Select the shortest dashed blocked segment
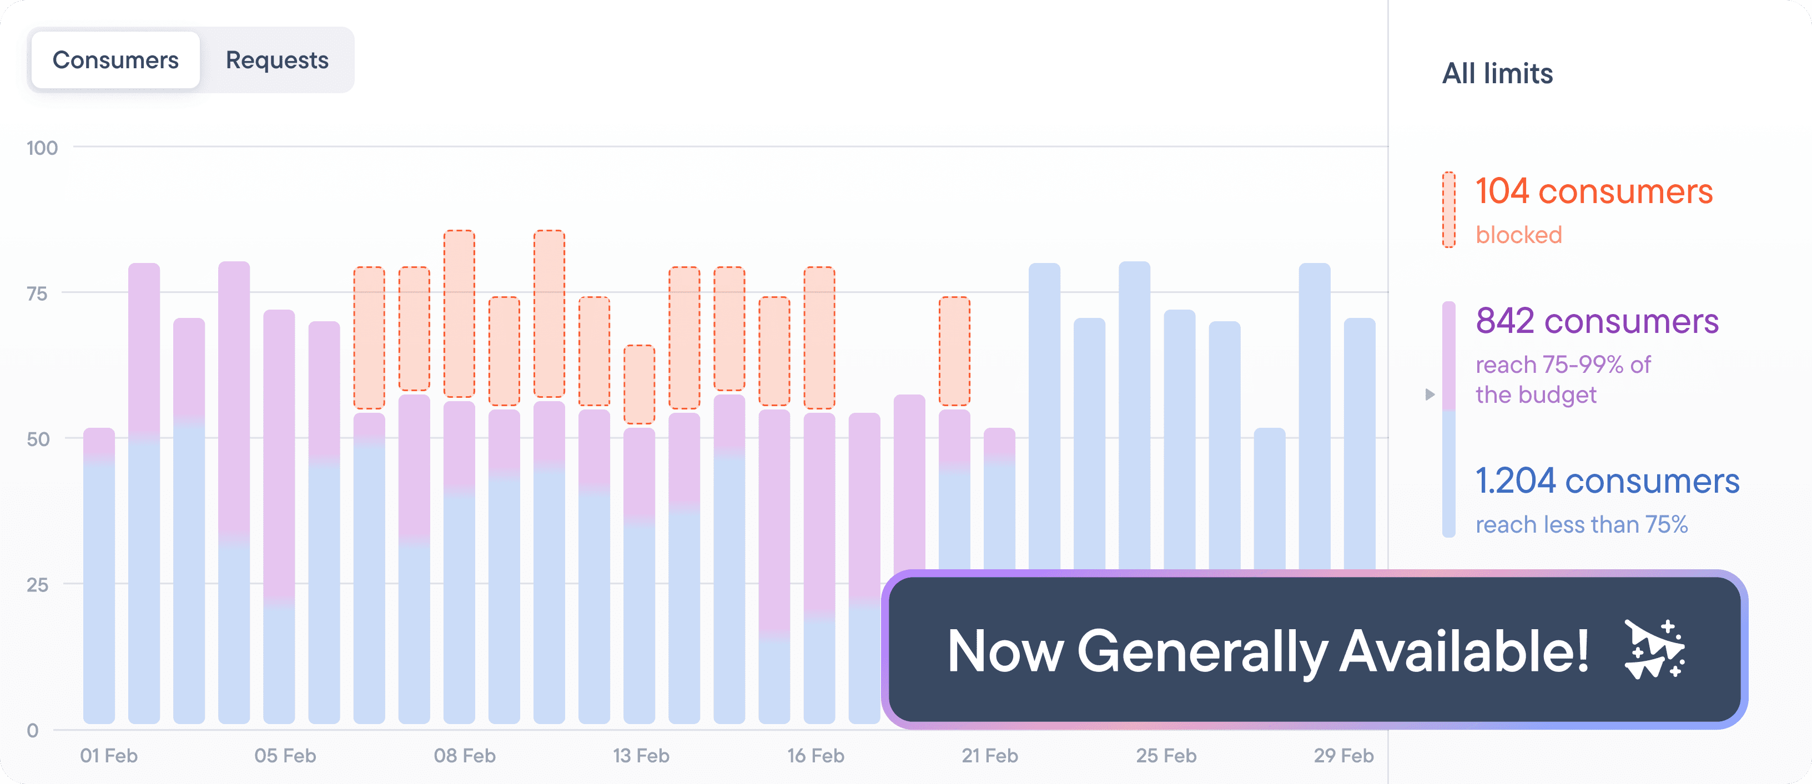 (x=640, y=384)
